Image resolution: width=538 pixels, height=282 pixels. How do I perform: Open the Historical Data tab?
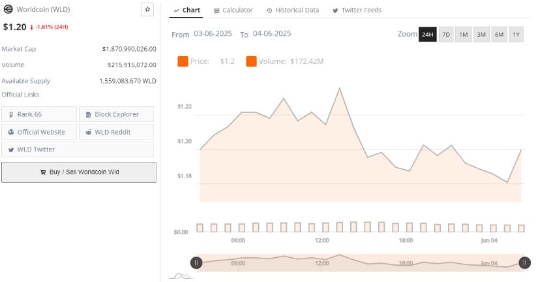click(291, 10)
